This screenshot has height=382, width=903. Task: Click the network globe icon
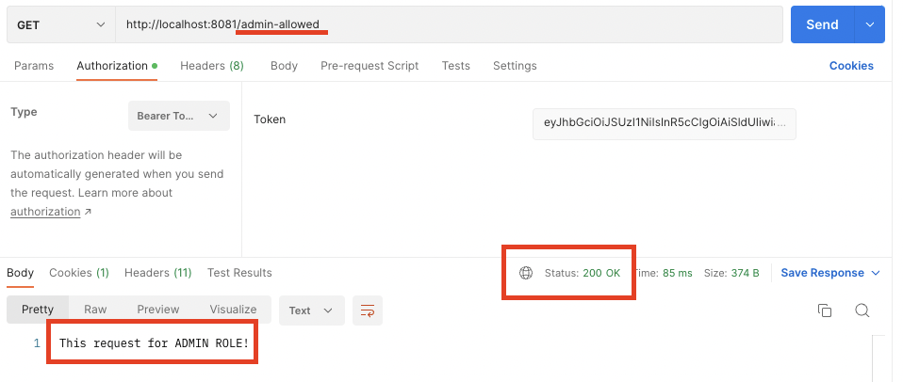click(x=526, y=273)
